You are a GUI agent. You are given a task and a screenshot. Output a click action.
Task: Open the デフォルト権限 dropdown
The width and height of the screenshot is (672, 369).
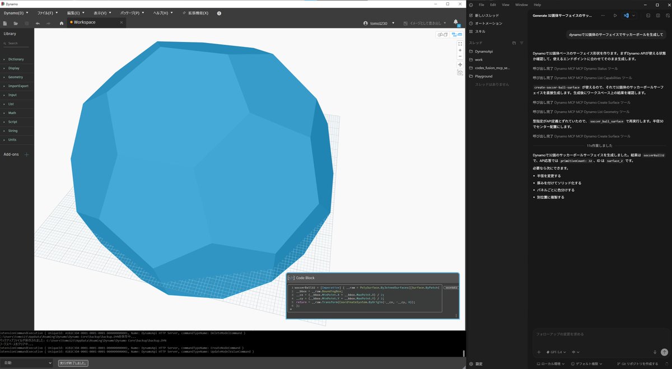(587, 364)
